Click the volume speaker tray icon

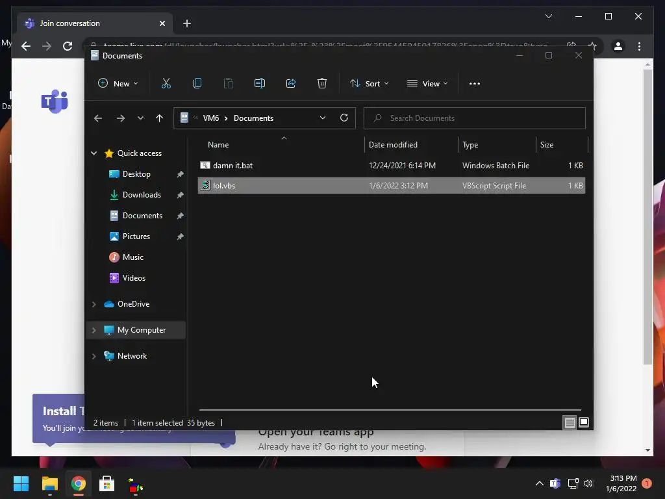[588, 483]
